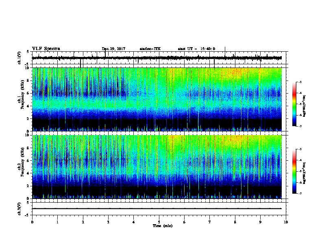This screenshot has width=322, height=249.
Task: Click the "0" tick at the time axis start
Action: click(32, 222)
